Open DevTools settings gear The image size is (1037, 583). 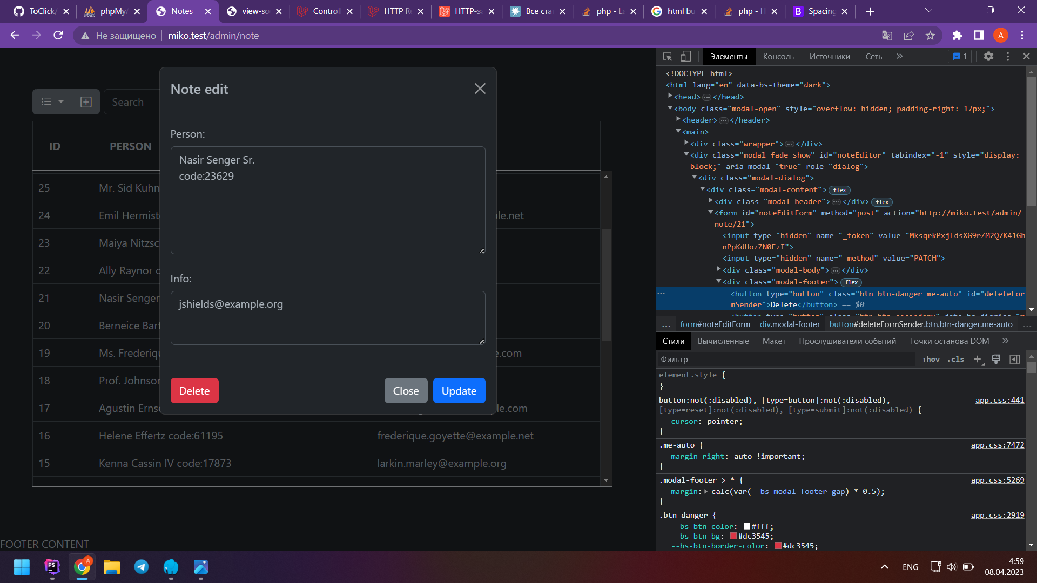pyautogui.click(x=988, y=57)
